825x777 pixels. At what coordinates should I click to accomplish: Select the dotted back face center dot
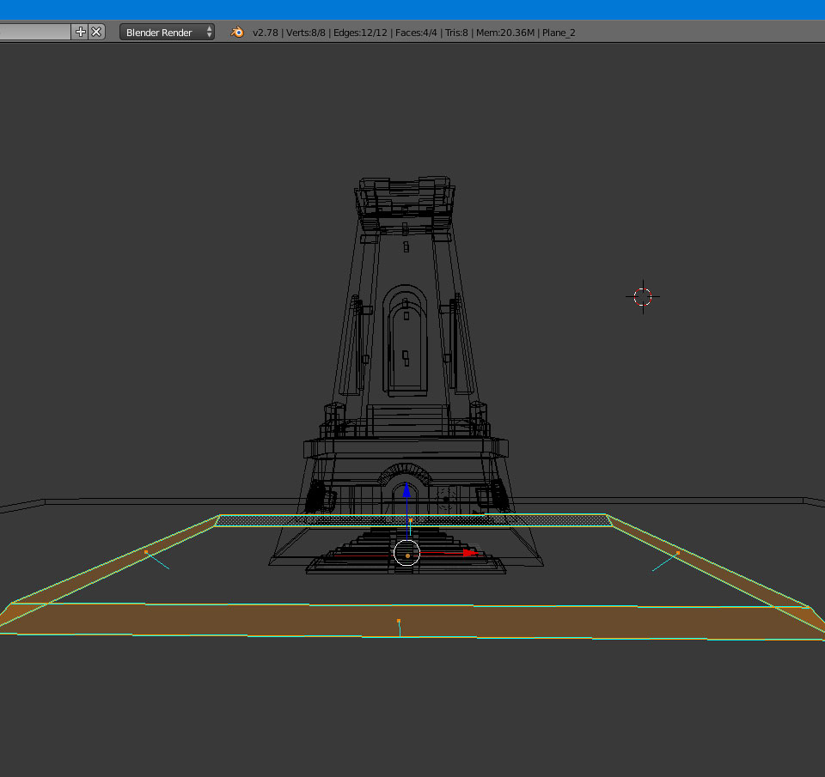411,519
